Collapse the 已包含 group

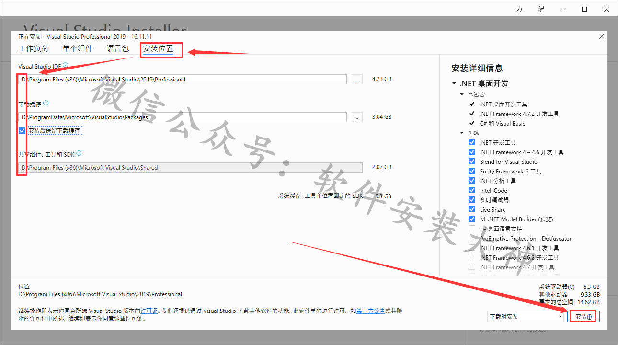tap(462, 94)
